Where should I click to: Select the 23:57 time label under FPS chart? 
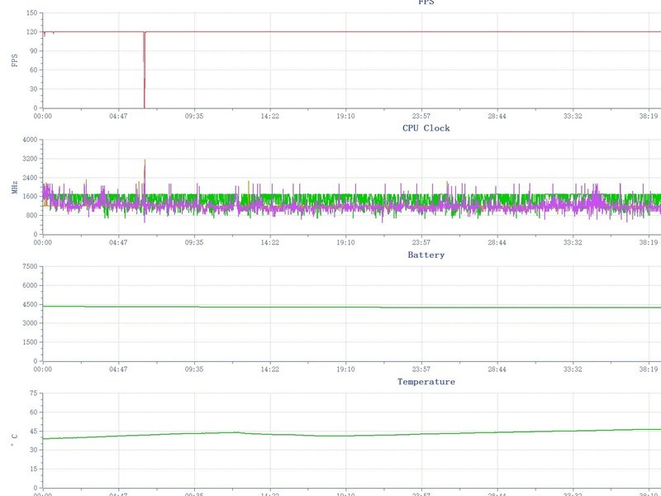[421, 116]
